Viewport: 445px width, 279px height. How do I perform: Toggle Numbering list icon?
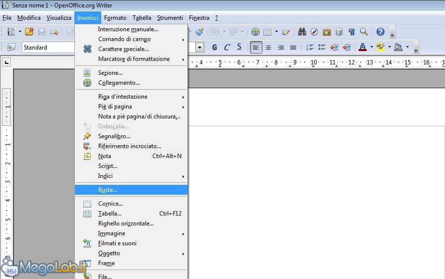tap(310, 47)
